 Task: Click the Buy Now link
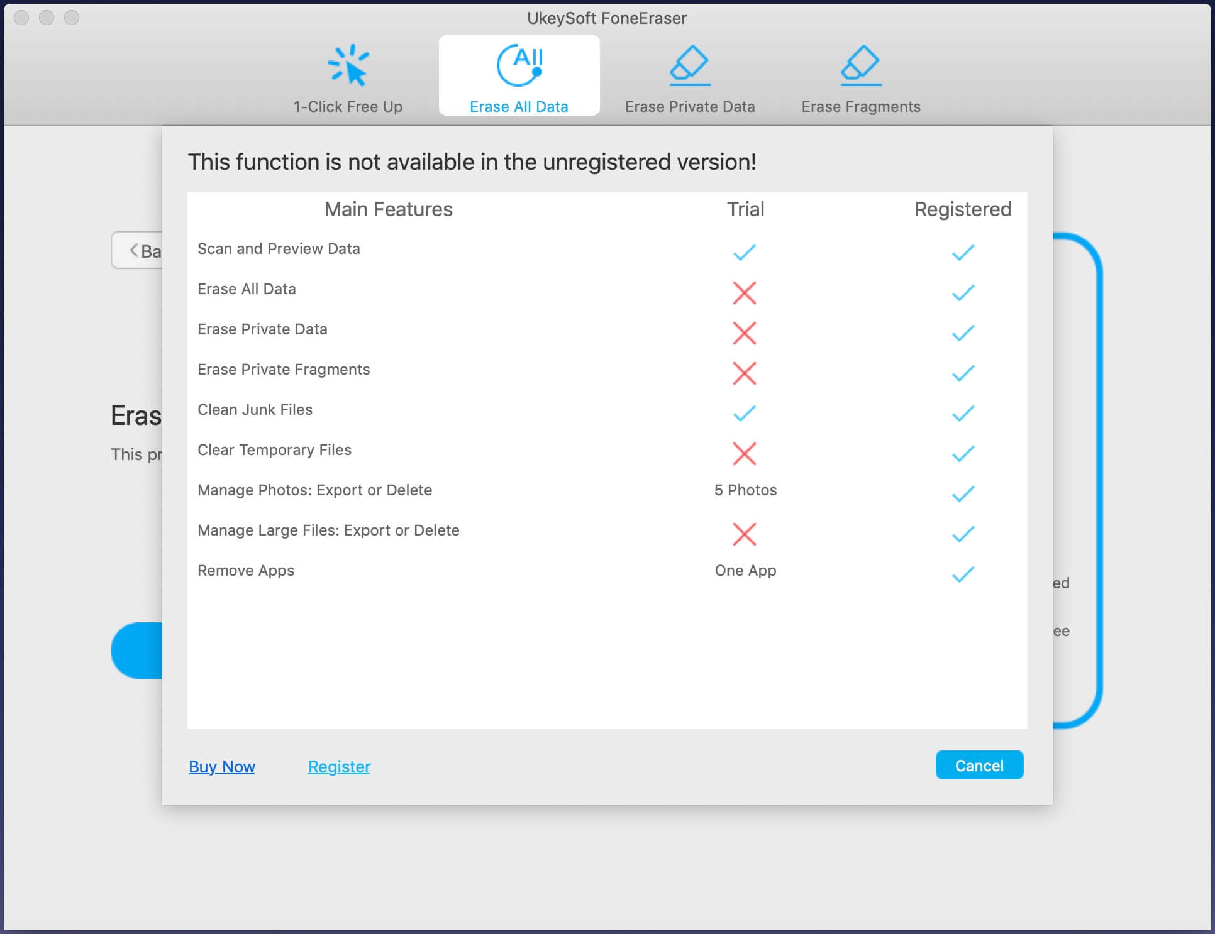222,766
